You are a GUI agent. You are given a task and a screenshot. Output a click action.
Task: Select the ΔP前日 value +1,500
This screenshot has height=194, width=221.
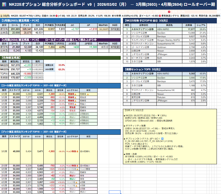(88, 47)
